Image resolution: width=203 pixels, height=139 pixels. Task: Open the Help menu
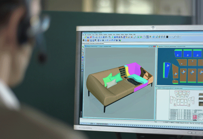134,35
